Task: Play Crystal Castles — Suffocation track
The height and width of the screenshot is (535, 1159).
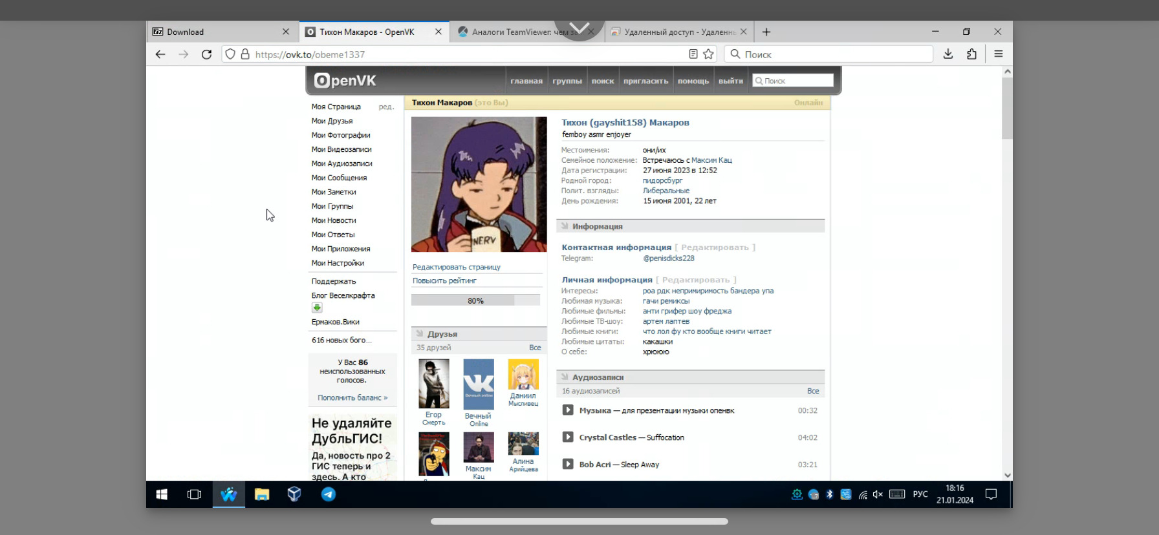Action: coord(568,437)
